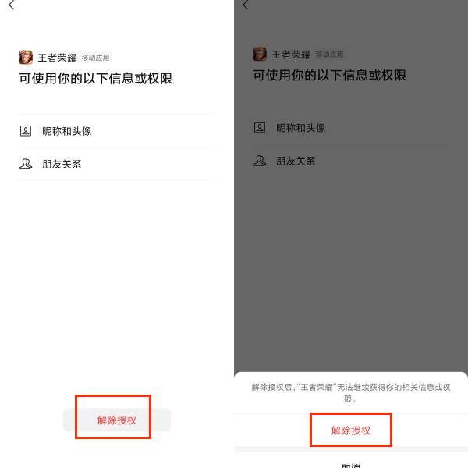This screenshot has height=468, width=468.
Task: Select the 昵称和头像 row on dimmed screen
Action: [x=351, y=127]
